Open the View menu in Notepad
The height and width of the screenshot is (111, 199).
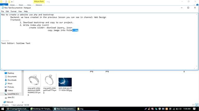click(20, 11)
